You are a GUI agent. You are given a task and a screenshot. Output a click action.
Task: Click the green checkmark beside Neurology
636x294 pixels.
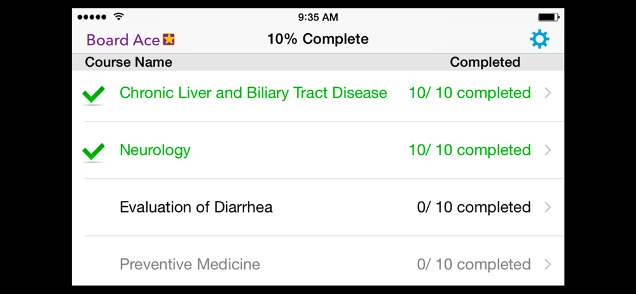93,152
